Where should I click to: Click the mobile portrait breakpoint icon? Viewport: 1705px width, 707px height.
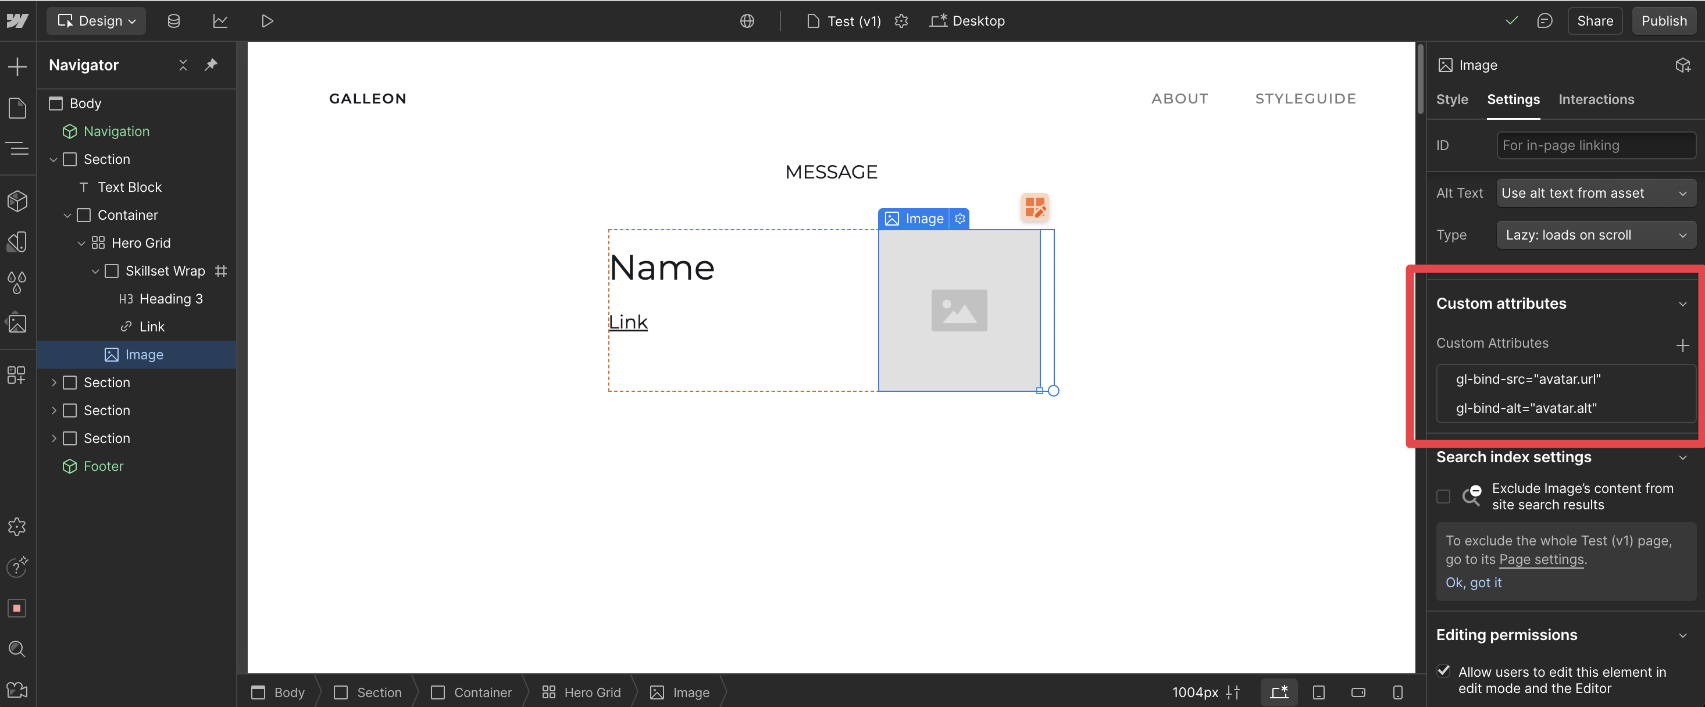coord(1397,692)
